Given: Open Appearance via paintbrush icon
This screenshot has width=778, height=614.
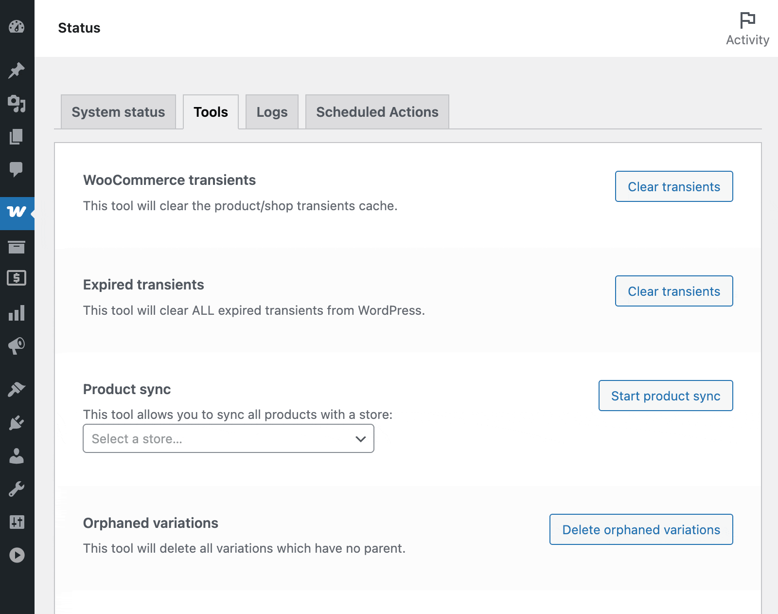Looking at the screenshot, I should pyautogui.click(x=17, y=389).
